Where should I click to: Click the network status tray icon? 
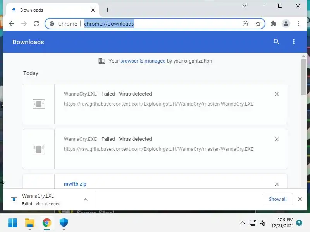click(x=253, y=223)
